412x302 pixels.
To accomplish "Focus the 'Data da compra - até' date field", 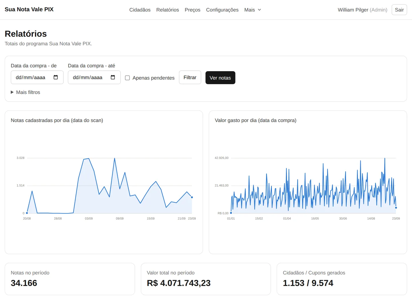I will 94,77.
